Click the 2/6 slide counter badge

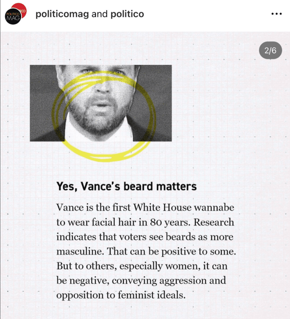pos(270,51)
